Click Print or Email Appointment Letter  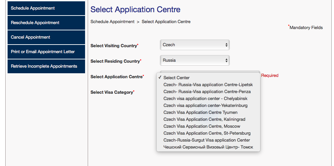46,52
